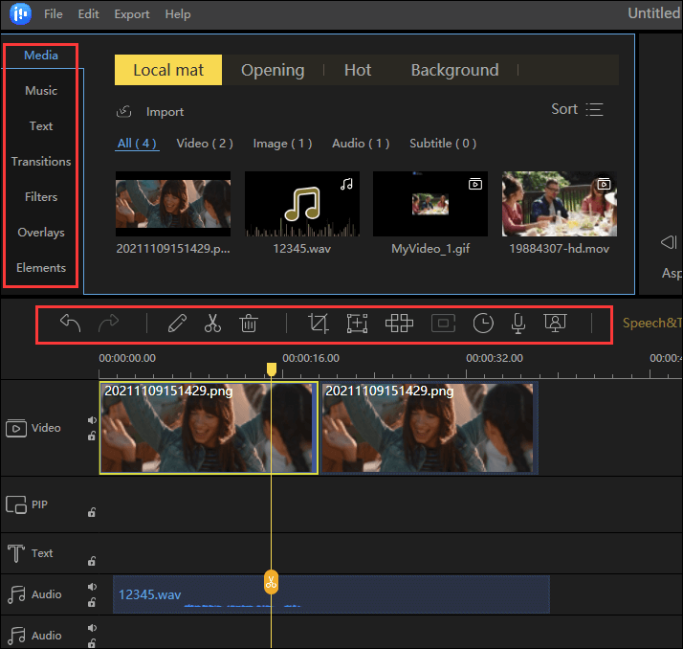Toggle lock on the Text track

92,561
